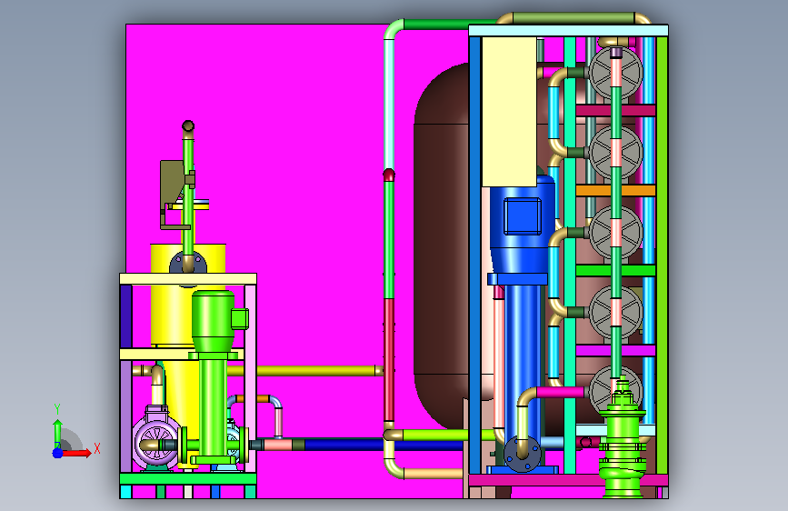Select the green vertical pump motor on left skid
The height and width of the screenshot is (511, 788).
[x=213, y=321]
